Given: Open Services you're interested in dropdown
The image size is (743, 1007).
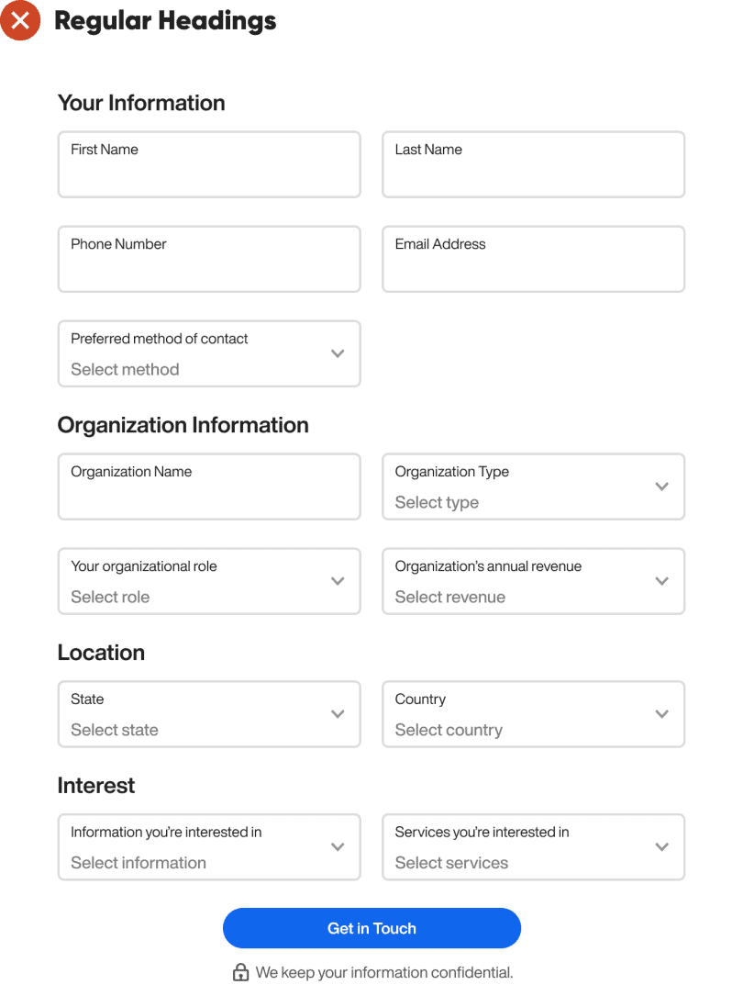Looking at the screenshot, I should [533, 847].
